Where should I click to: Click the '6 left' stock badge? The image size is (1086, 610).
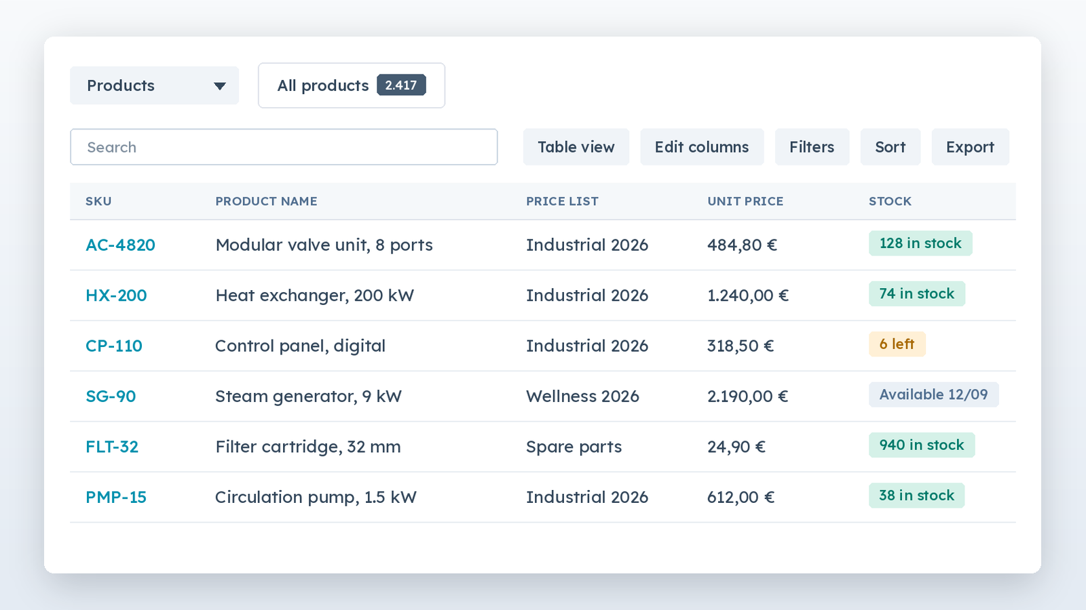(x=897, y=344)
